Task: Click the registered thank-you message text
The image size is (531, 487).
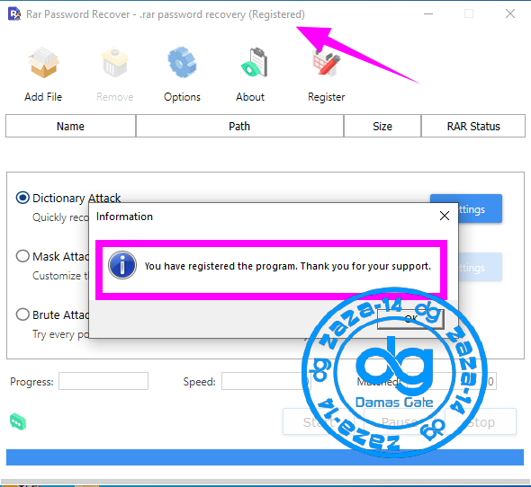Action: [x=288, y=266]
